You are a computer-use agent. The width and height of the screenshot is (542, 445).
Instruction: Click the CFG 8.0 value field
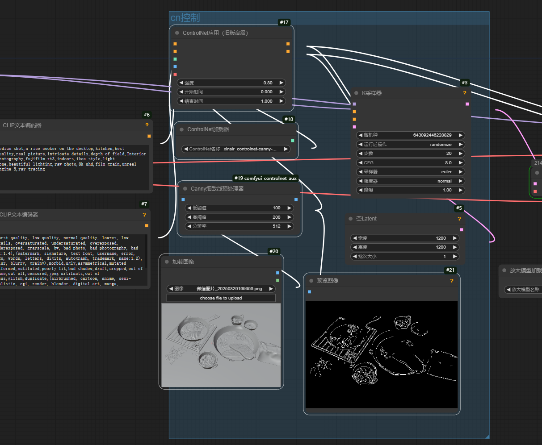(x=410, y=163)
